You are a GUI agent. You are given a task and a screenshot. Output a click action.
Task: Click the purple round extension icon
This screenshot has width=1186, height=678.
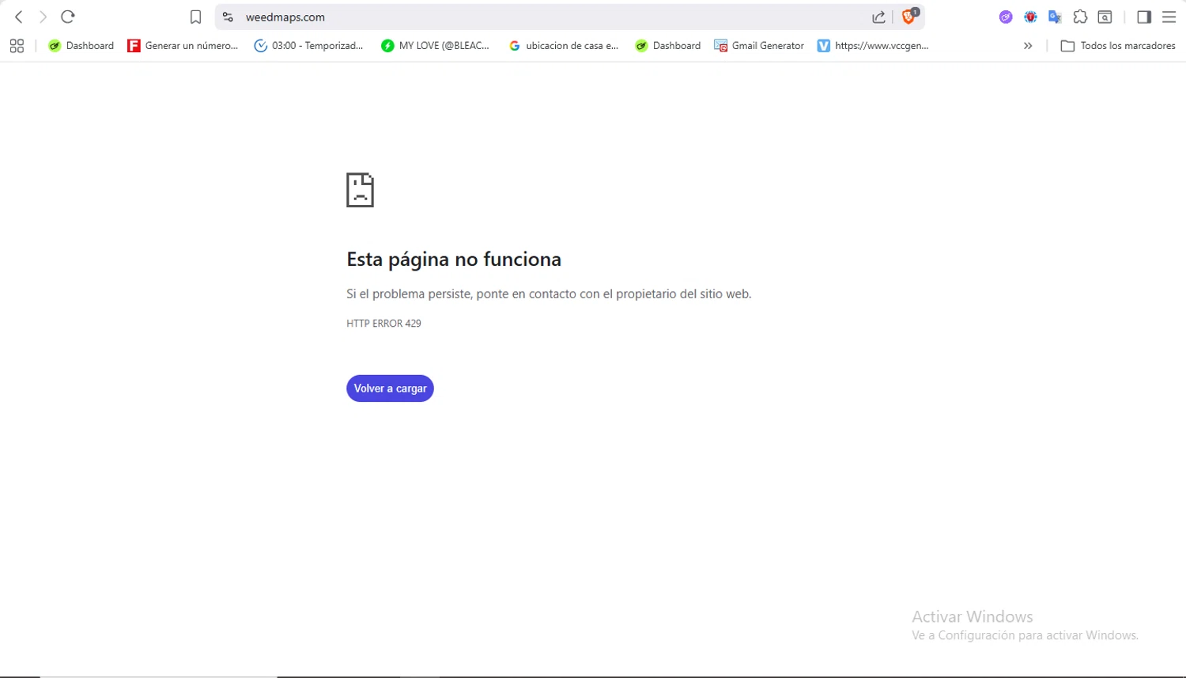point(1006,17)
